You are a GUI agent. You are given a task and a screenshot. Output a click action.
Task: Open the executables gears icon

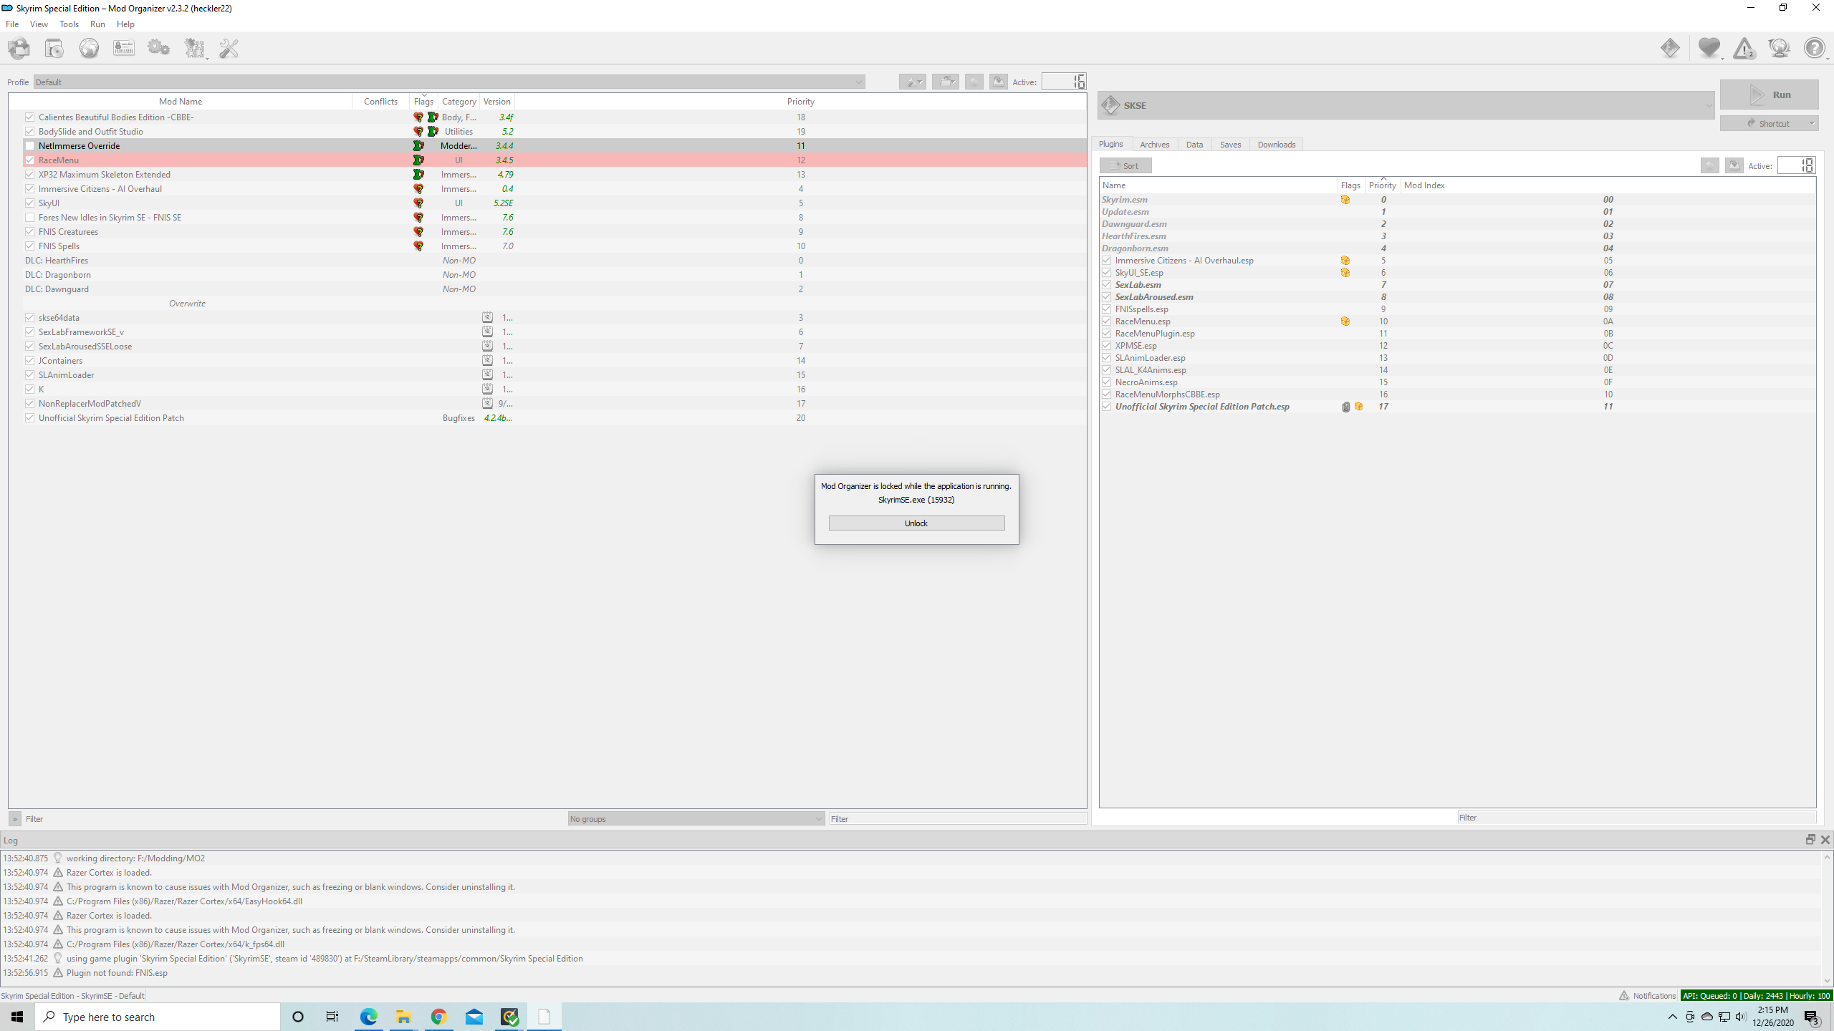158,49
